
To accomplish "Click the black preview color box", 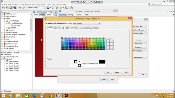I will click(x=102, y=62).
